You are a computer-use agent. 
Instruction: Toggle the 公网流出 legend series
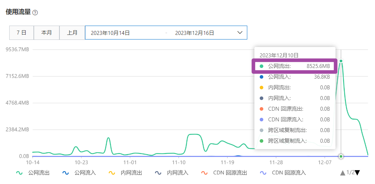[x=33, y=173]
